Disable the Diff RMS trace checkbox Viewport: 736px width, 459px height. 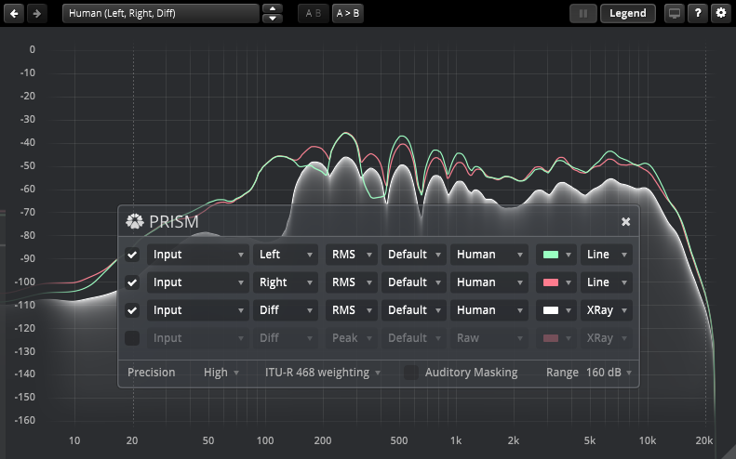(132, 310)
